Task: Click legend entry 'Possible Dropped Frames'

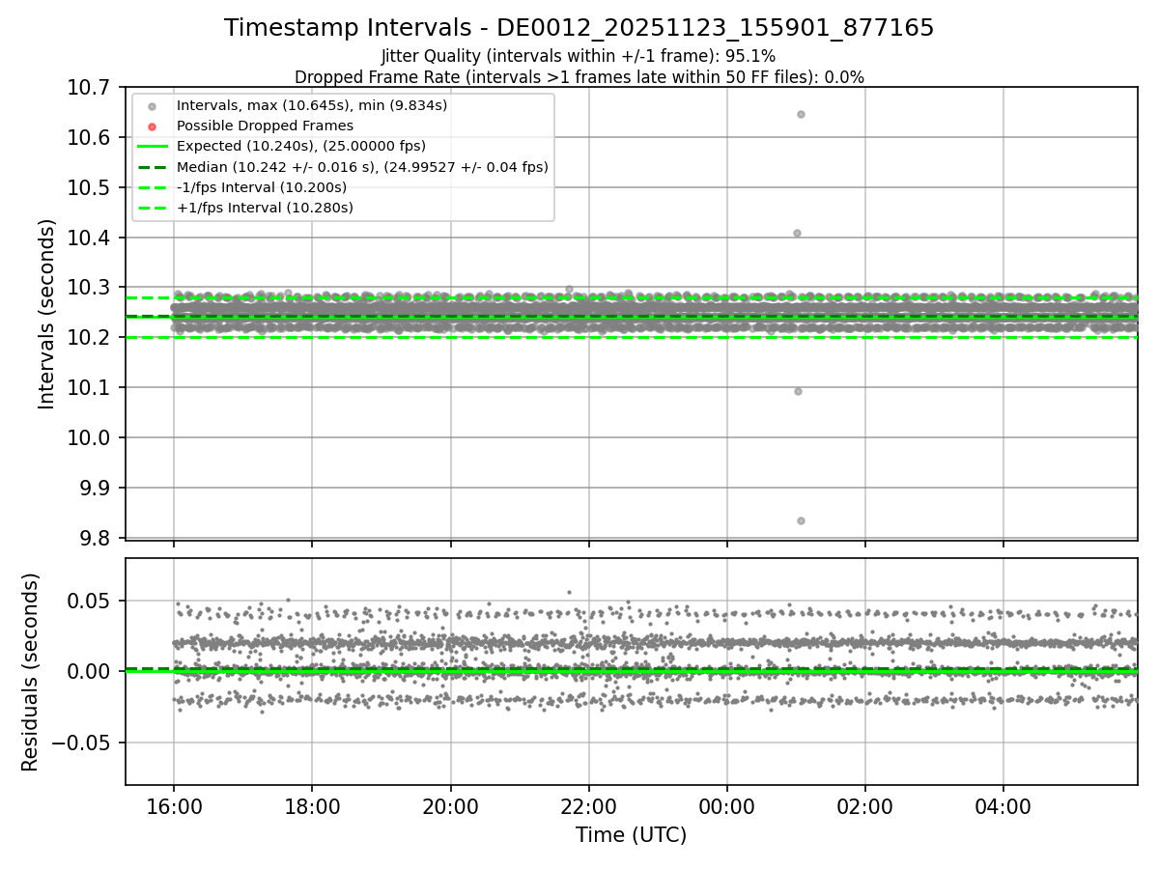Action: pos(265,126)
